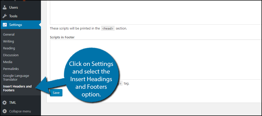The width and height of the screenshot is (262, 116).
Task: Click the Settings sliders icon
Action: tap(5, 25)
